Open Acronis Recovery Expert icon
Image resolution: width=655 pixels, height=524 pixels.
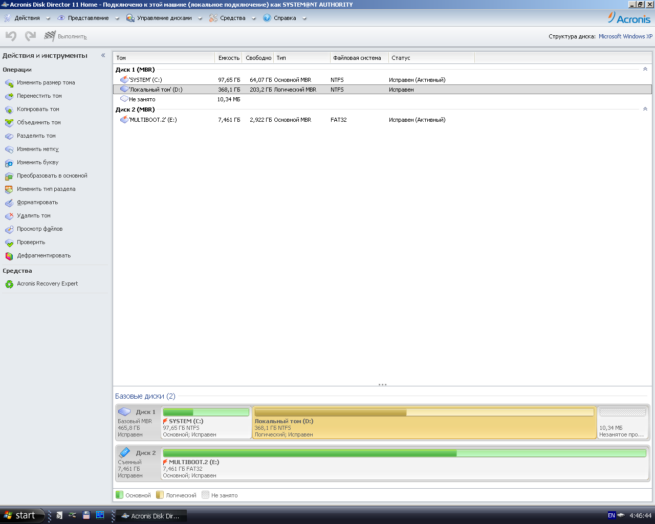point(9,284)
